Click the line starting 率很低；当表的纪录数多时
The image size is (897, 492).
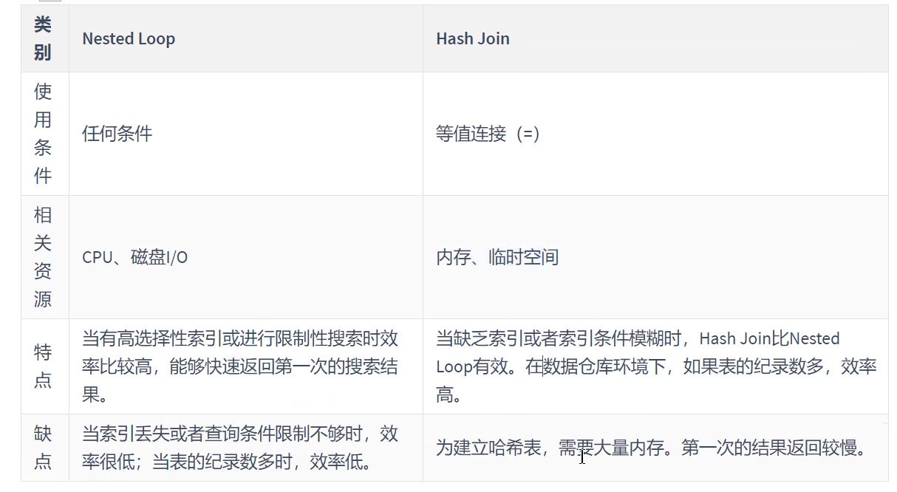tap(226, 462)
